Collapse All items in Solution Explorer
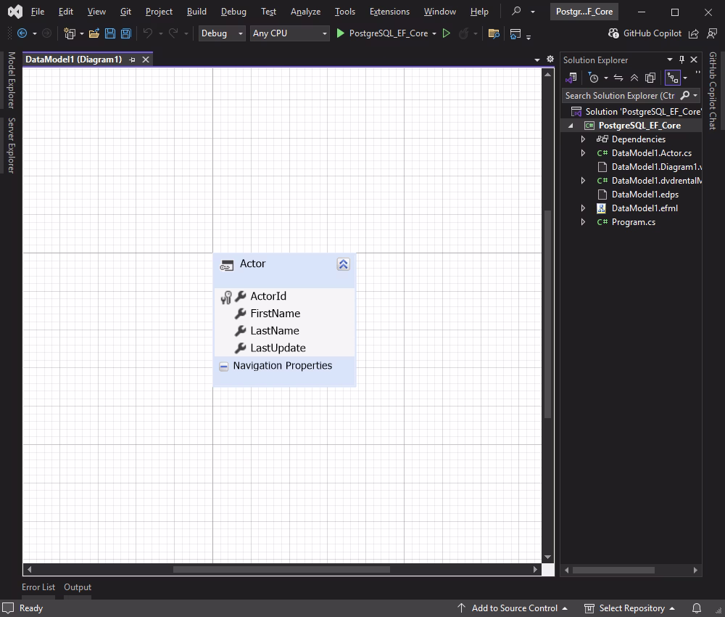Screen dimensions: 725x617 634,78
